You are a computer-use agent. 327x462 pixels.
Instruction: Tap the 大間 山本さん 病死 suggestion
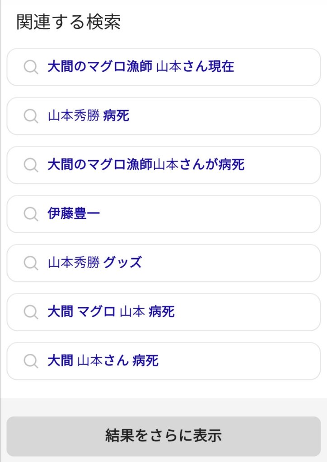tap(103, 361)
